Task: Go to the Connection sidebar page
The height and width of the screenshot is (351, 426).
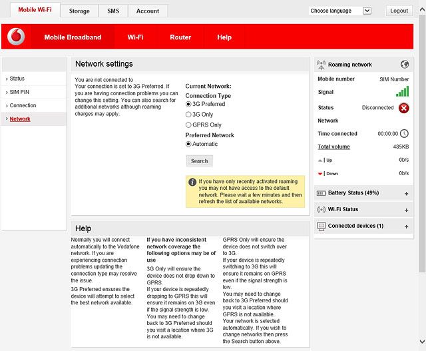Action: [23, 105]
